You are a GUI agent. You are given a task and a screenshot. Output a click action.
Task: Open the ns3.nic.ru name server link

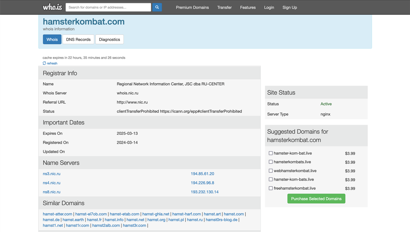point(52,174)
